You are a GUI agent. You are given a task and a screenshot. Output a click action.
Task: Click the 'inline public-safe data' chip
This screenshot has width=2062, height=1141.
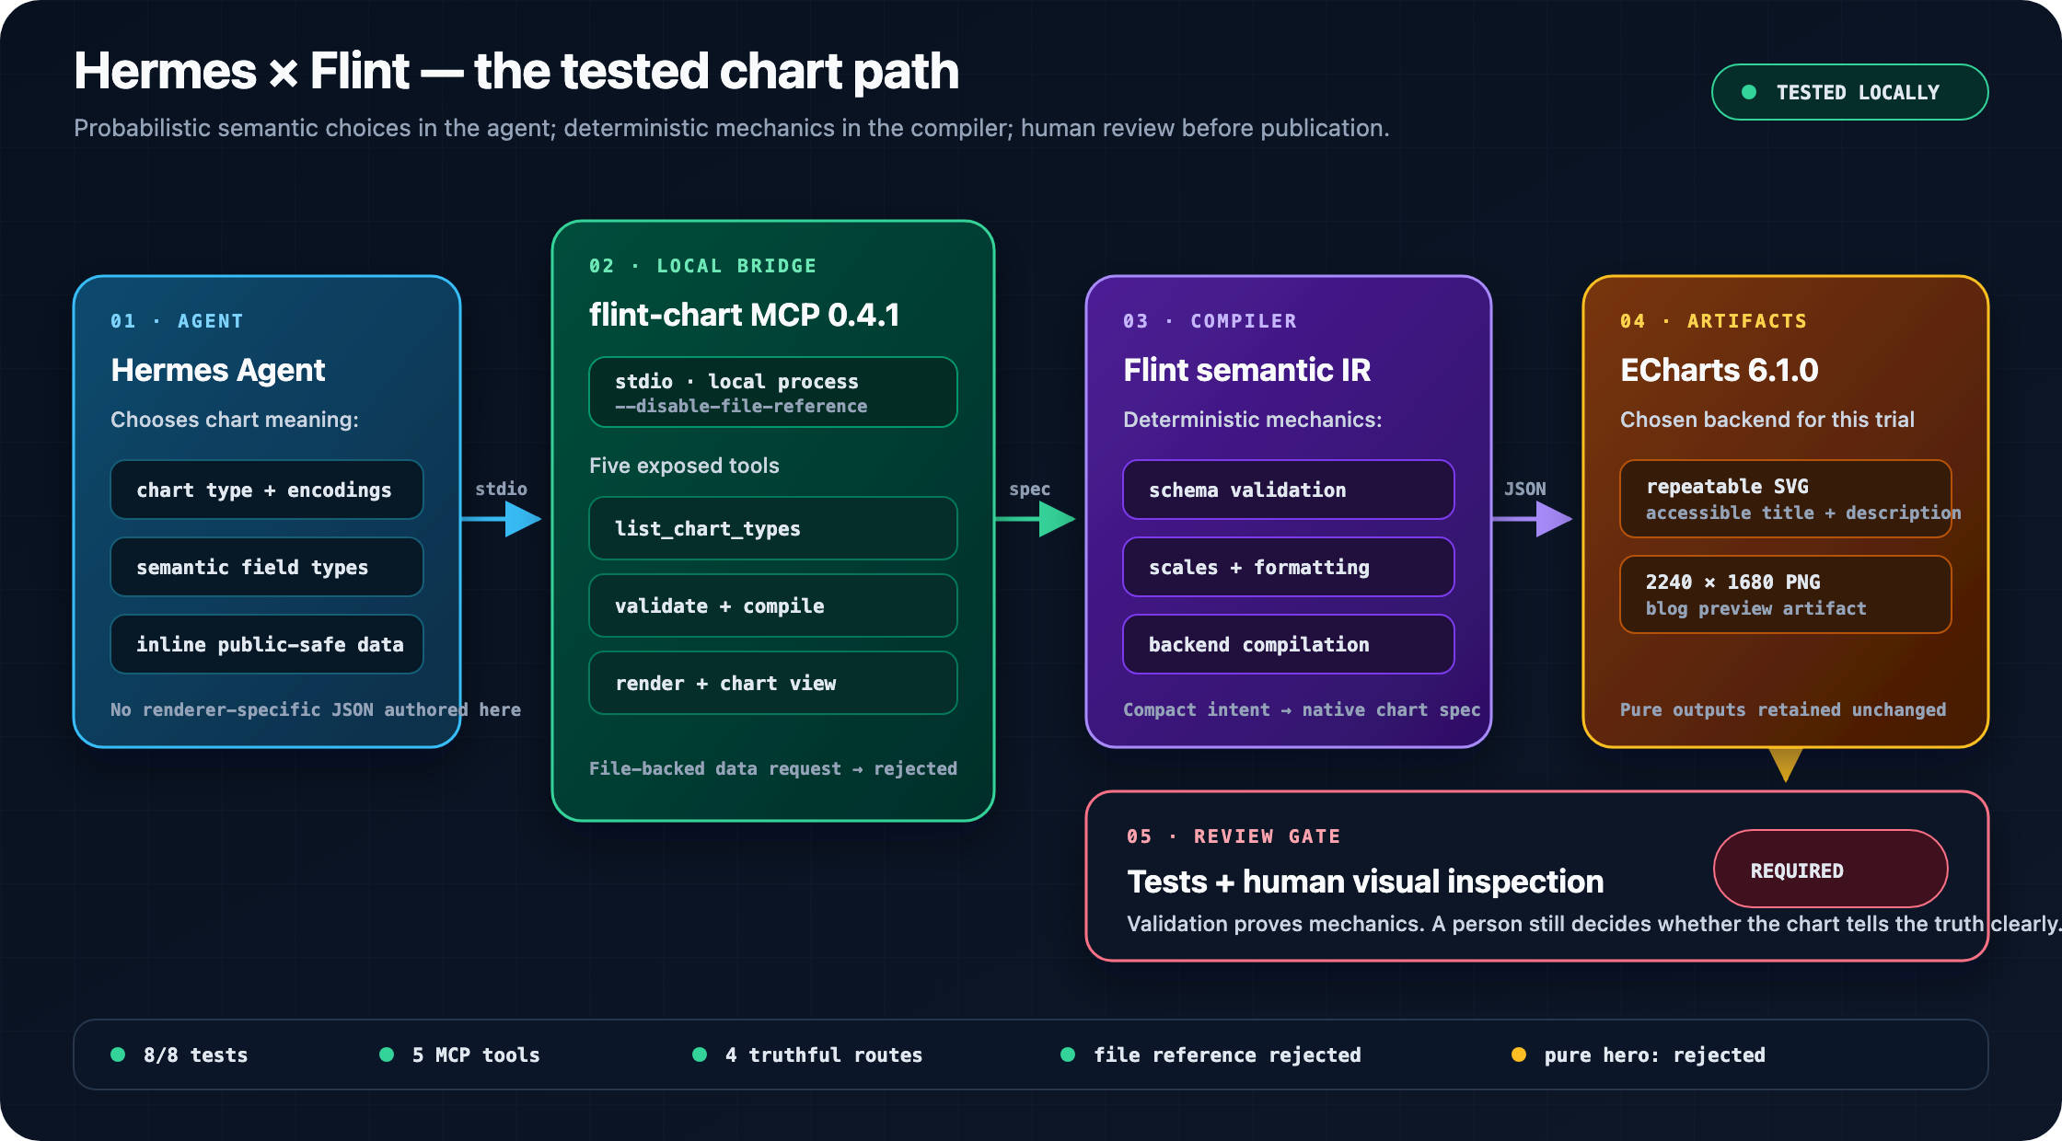(267, 644)
